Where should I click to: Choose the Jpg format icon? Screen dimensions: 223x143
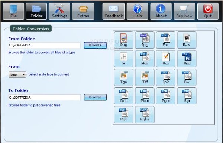click(145, 40)
